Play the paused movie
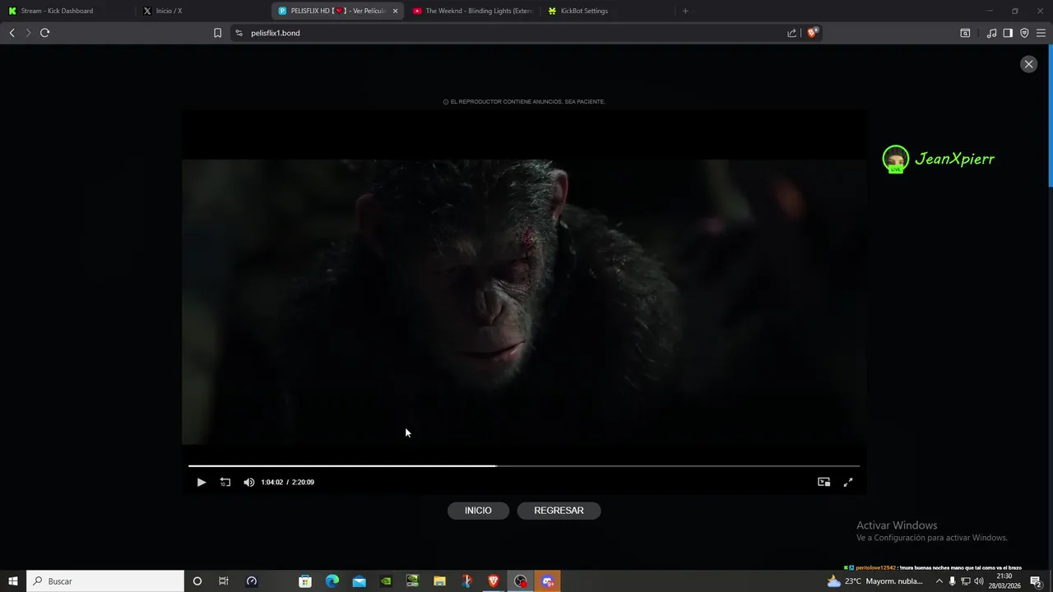 (x=201, y=483)
